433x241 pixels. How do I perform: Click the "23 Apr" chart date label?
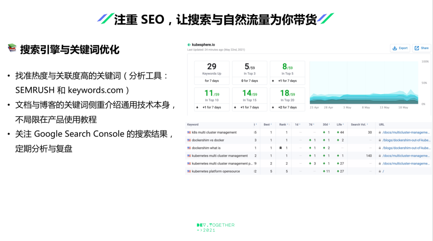[314, 108]
